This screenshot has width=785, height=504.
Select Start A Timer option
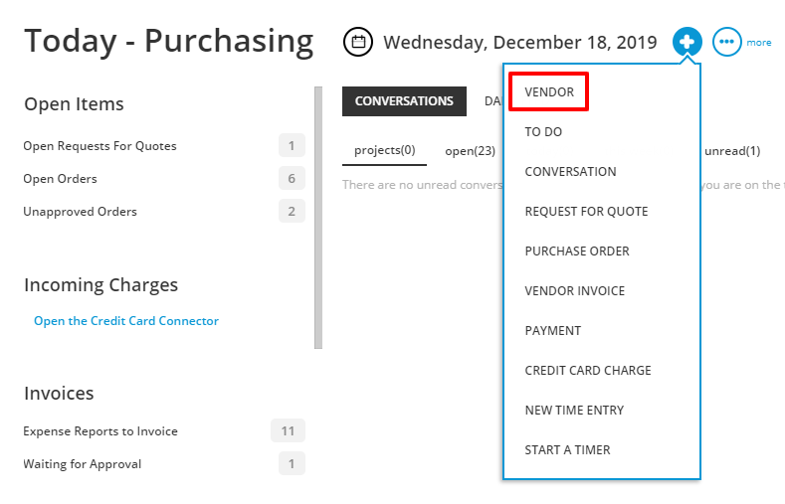click(x=567, y=449)
